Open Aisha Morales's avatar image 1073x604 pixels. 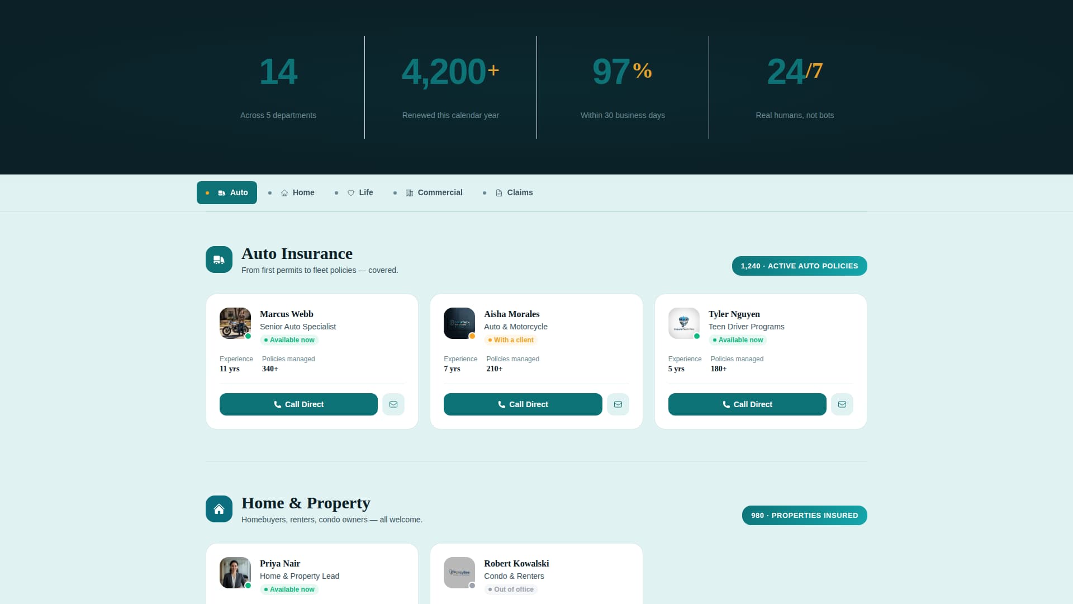[459, 323]
